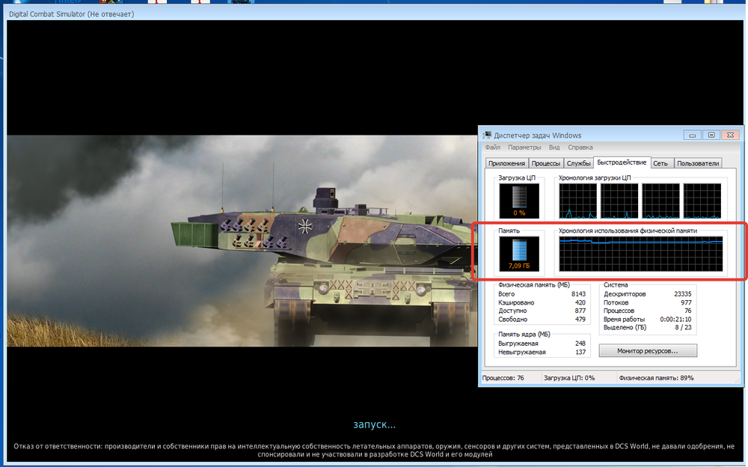Viewport: 748px width, 467px height.
Task: Switch to the Службы tab
Action: pyautogui.click(x=579, y=163)
